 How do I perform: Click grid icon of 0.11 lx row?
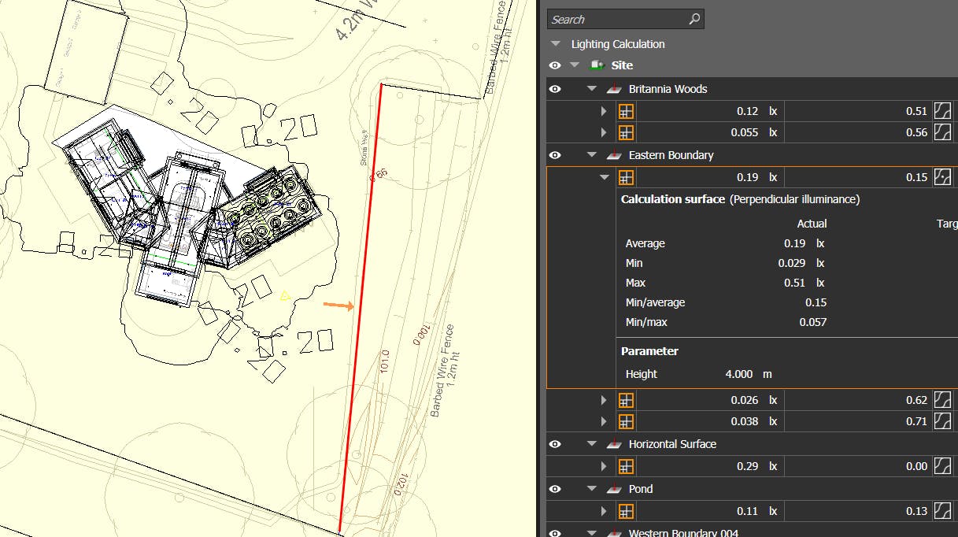click(x=626, y=511)
